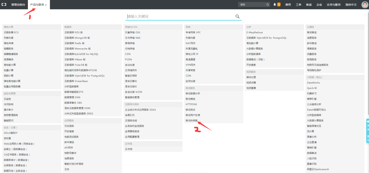Open 阿里云Elasticsearch
The width and height of the screenshot is (369, 173).
pyautogui.click(x=318, y=169)
